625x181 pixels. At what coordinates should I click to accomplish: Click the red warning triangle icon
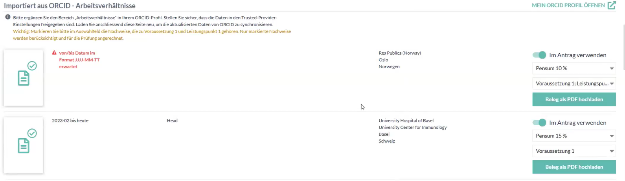point(54,53)
